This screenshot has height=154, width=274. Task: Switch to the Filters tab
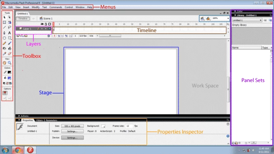(x=40, y=121)
